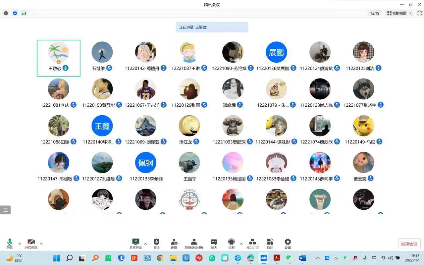Open 管理成员(49) member list
This screenshot has height=265, width=424.
pyautogui.click(x=194, y=243)
